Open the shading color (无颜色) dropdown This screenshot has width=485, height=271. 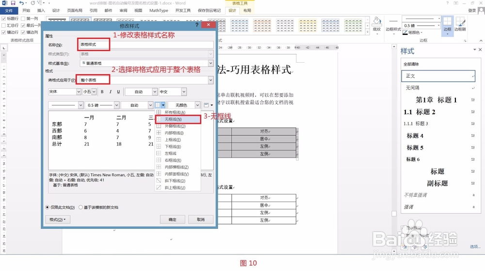click(x=197, y=105)
